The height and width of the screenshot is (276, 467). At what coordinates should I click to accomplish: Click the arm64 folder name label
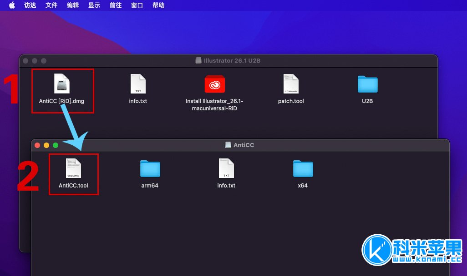150,185
